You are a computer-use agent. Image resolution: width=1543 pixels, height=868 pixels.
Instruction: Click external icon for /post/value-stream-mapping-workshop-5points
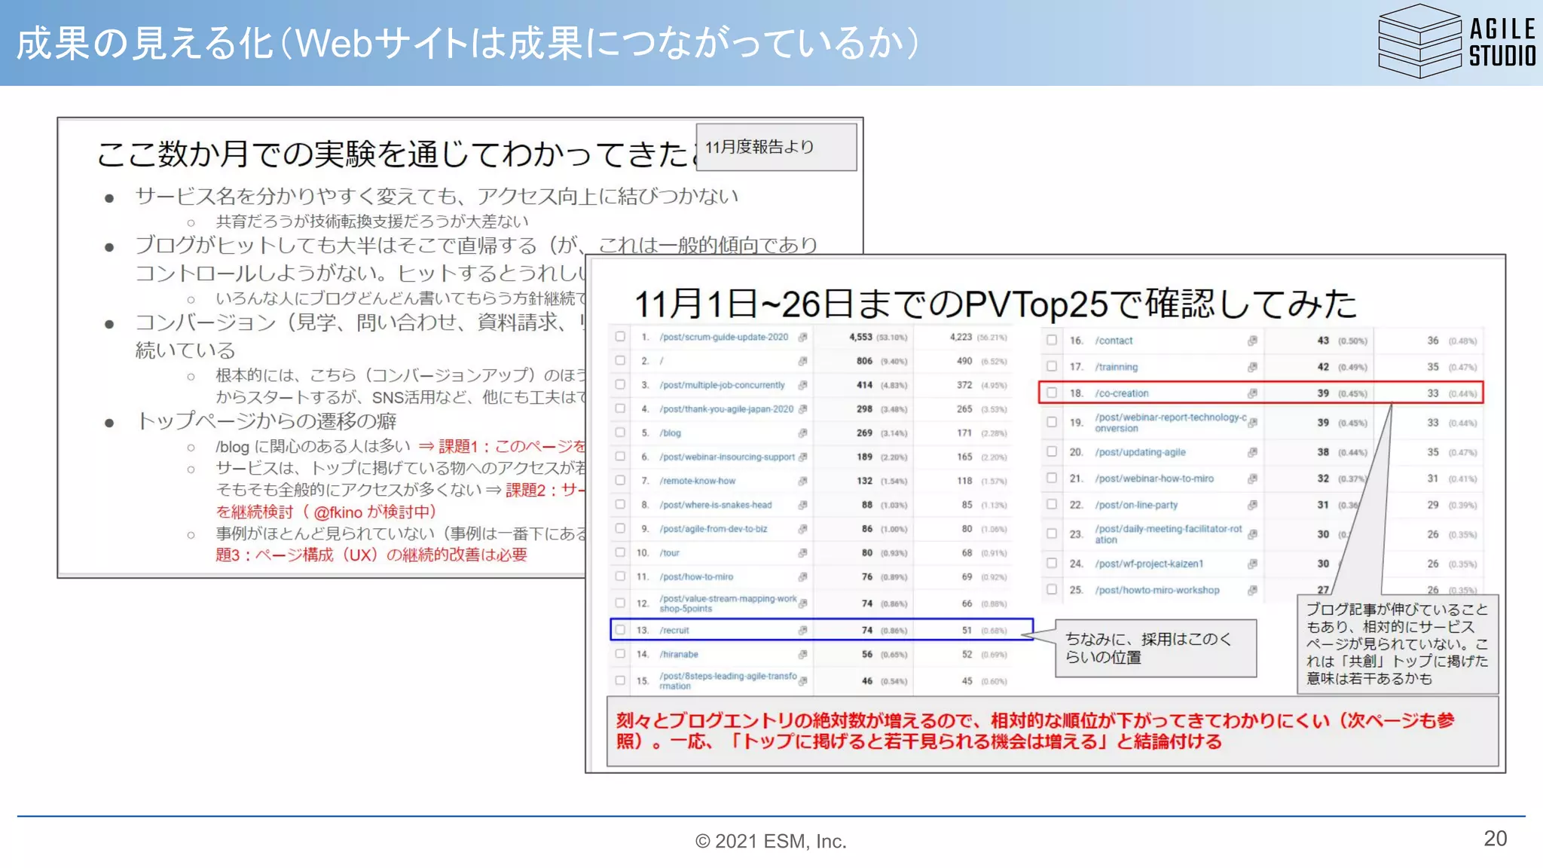click(x=802, y=604)
